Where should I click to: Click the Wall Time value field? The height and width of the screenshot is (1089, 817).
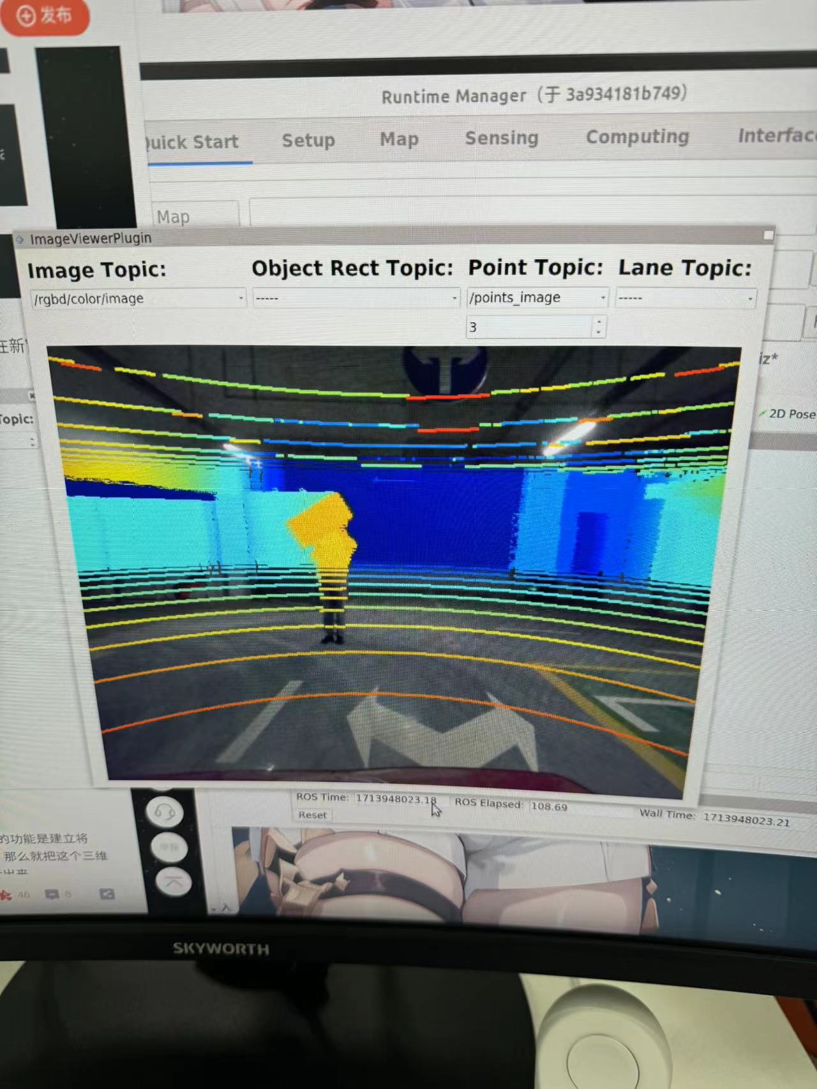pyautogui.click(x=747, y=819)
